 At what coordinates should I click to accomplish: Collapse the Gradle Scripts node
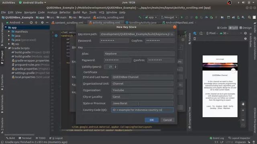pos(6,48)
